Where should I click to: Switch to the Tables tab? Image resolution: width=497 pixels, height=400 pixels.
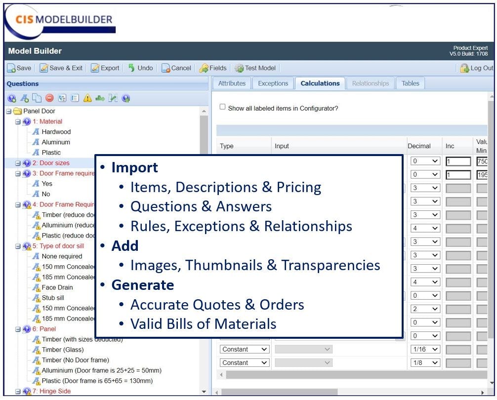click(410, 83)
